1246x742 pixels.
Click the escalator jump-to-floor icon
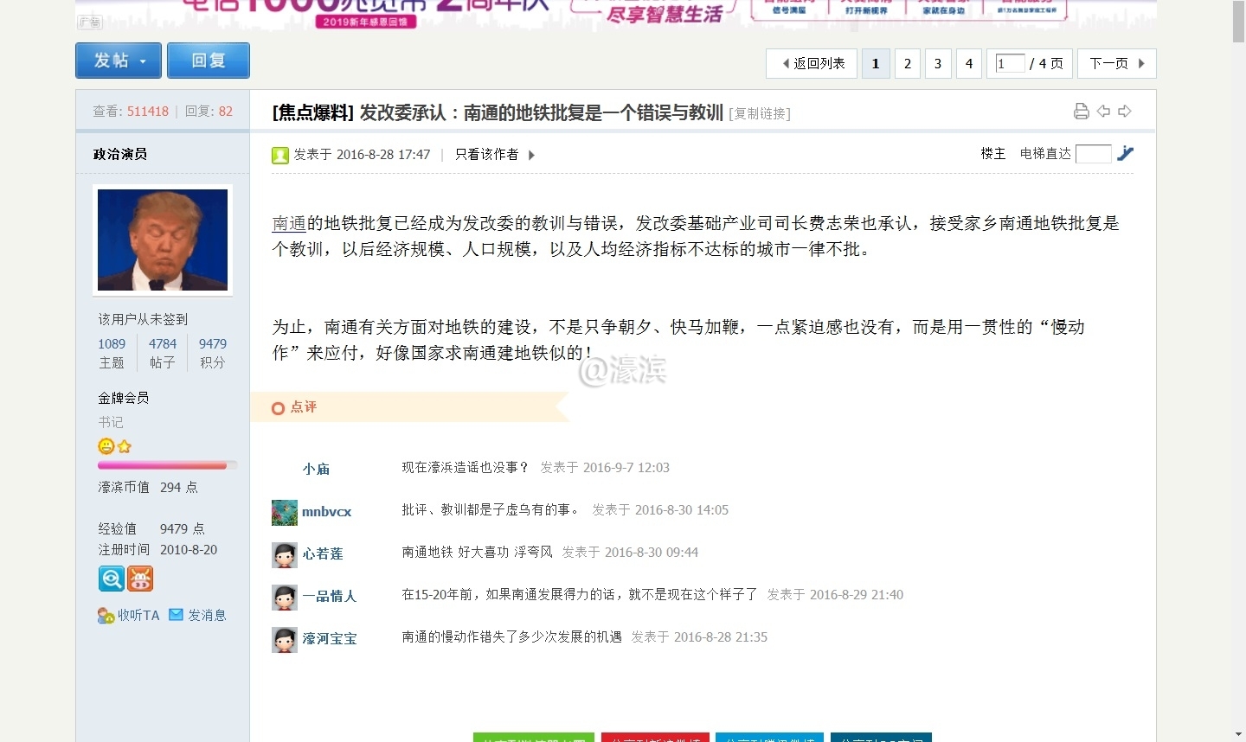click(1125, 153)
